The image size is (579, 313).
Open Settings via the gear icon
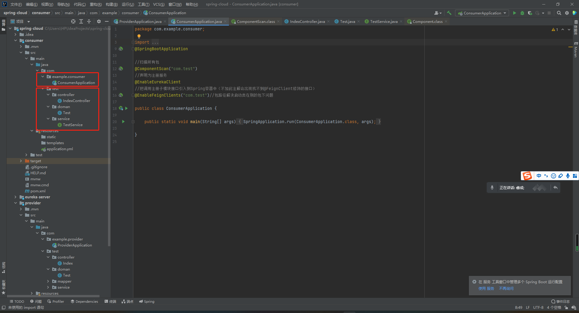567,13
